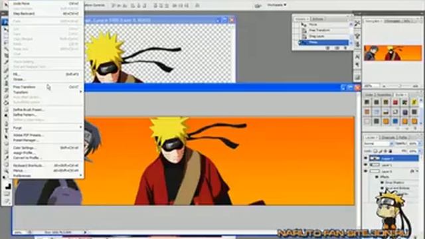The width and height of the screenshot is (425, 239).
Task: Open the Fill slider arrow
Action: [x=420, y=151]
